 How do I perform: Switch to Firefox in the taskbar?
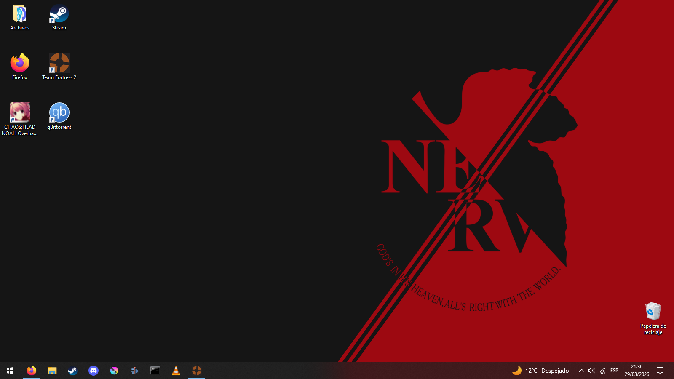click(x=32, y=371)
